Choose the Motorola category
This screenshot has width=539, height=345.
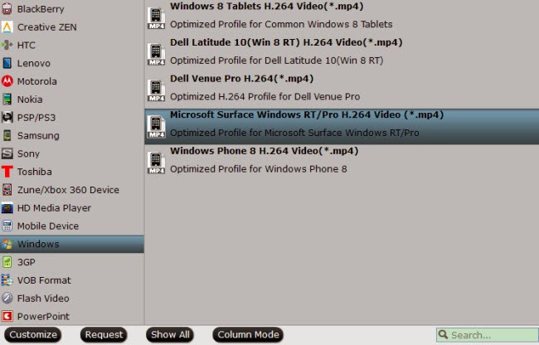click(72, 81)
